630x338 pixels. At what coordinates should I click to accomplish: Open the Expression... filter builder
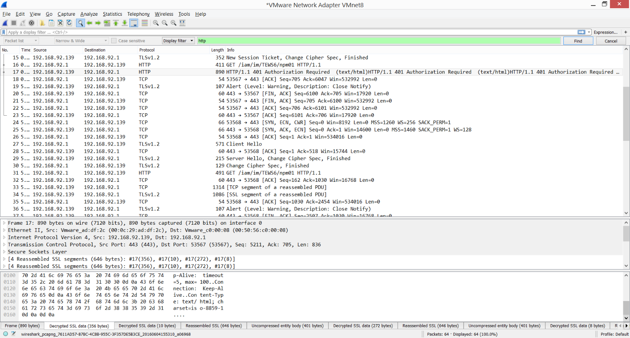606,32
